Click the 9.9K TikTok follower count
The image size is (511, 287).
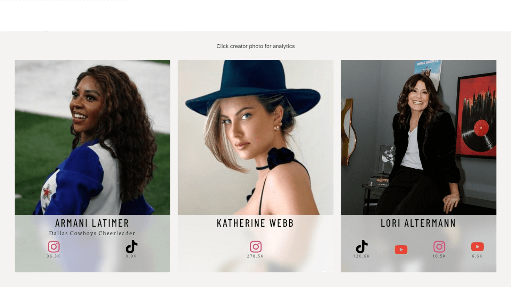(x=131, y=256)
